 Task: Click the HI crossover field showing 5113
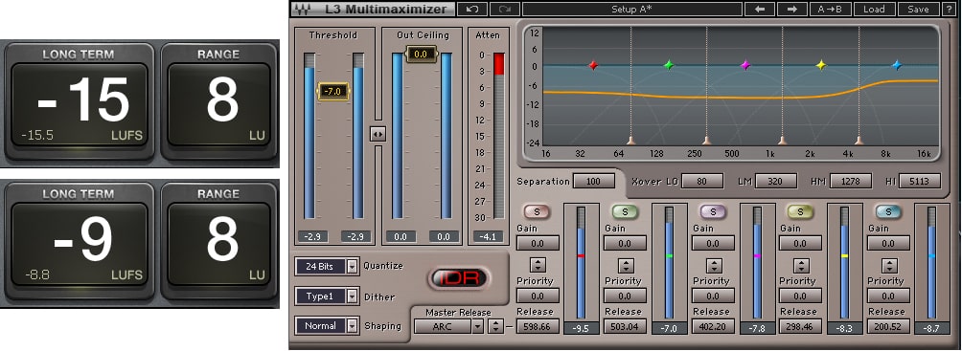click(920, 181)
